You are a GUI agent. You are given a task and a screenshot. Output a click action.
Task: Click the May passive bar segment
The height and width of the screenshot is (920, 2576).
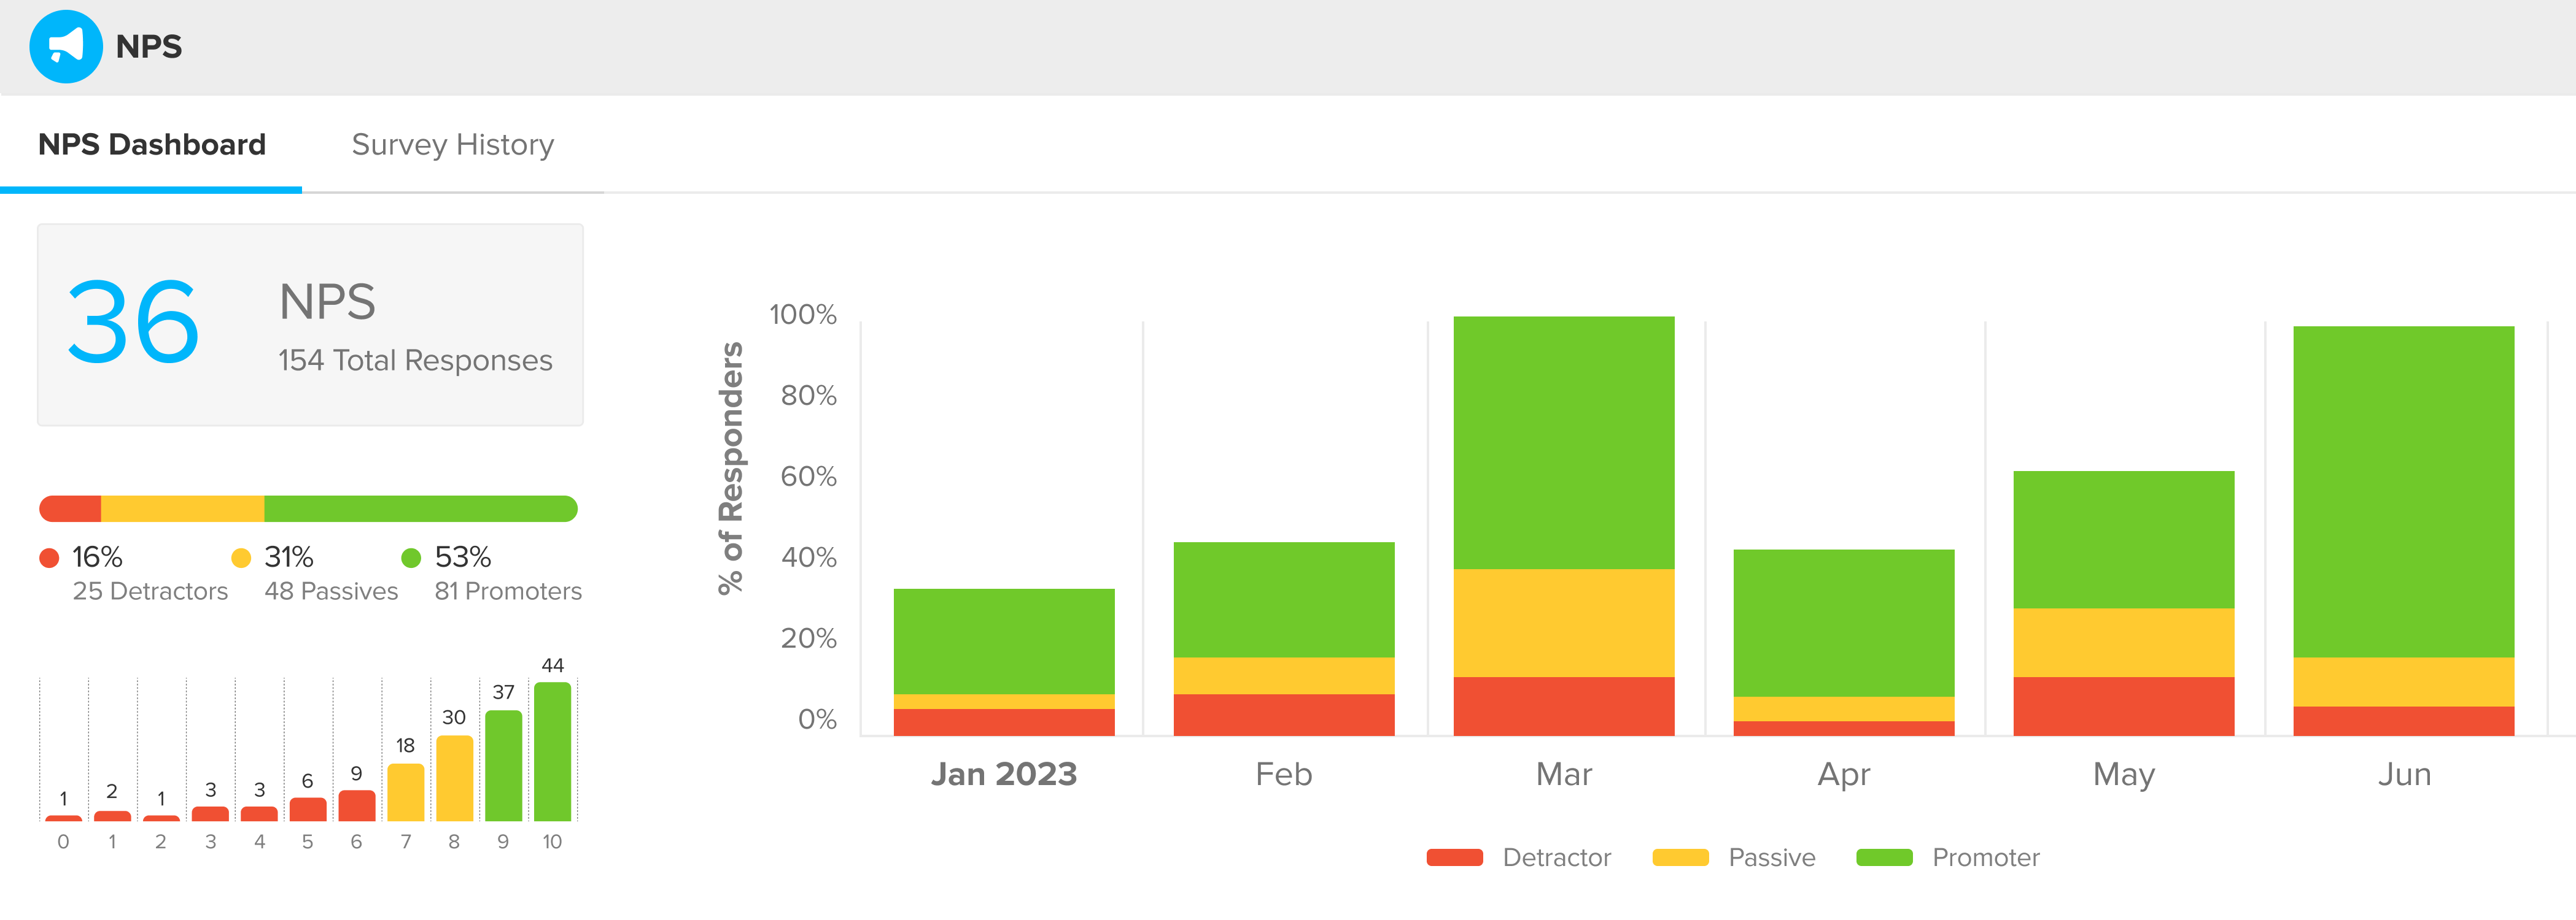pyautogui.click(x=2124, y=643)
